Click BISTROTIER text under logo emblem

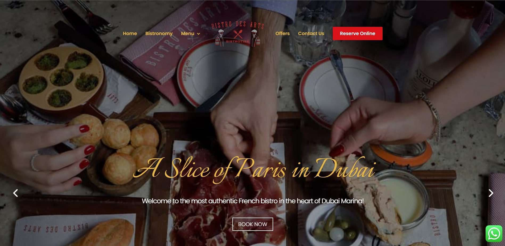[238, 41]
